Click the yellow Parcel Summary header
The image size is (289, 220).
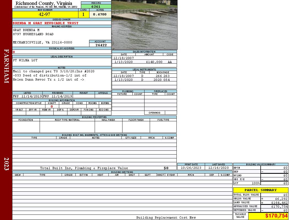click(x=260, y=190)
